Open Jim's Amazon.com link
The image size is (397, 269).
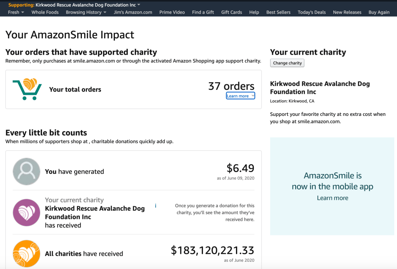(x=133, y=12)
